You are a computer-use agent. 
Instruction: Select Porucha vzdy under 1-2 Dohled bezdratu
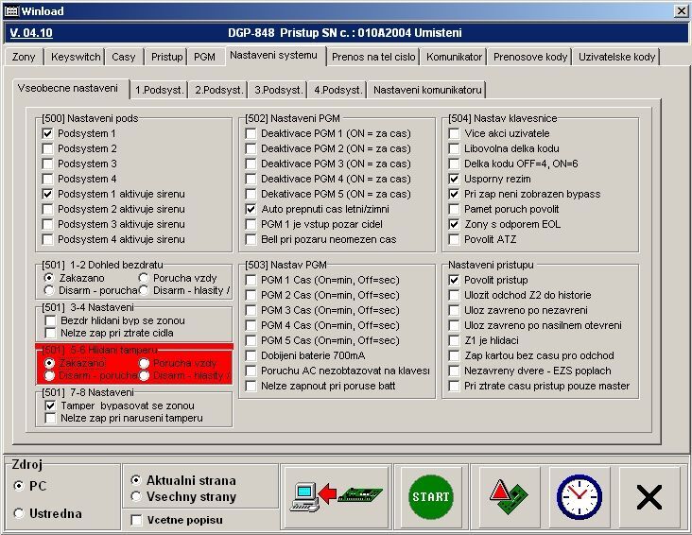pos(144,278)
